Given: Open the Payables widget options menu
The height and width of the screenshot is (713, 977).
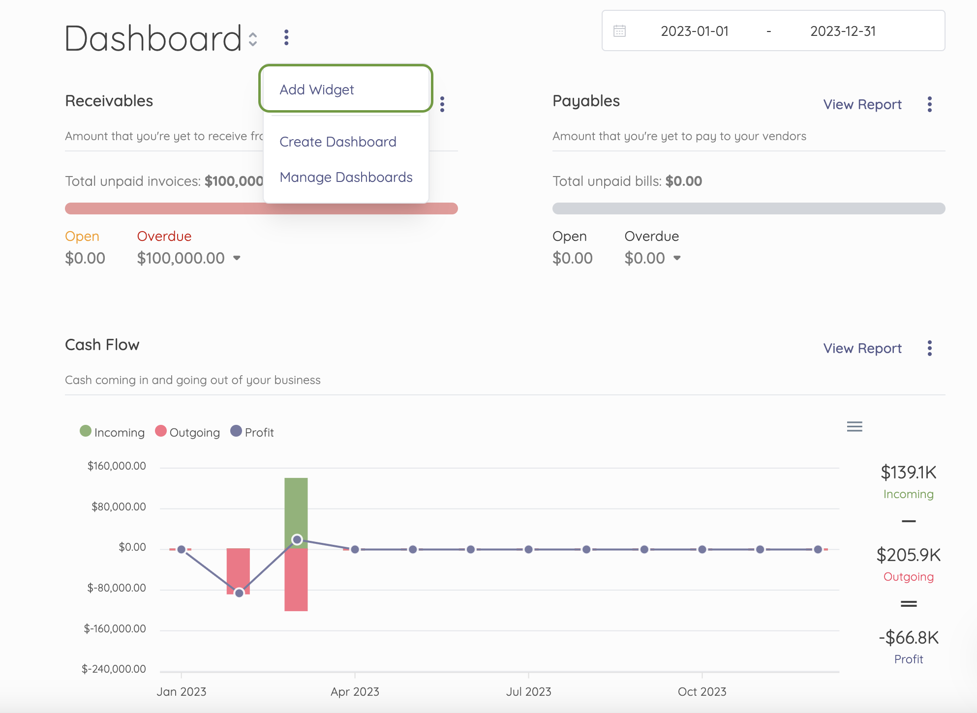Looking at the screenshot, I should 929,104.
